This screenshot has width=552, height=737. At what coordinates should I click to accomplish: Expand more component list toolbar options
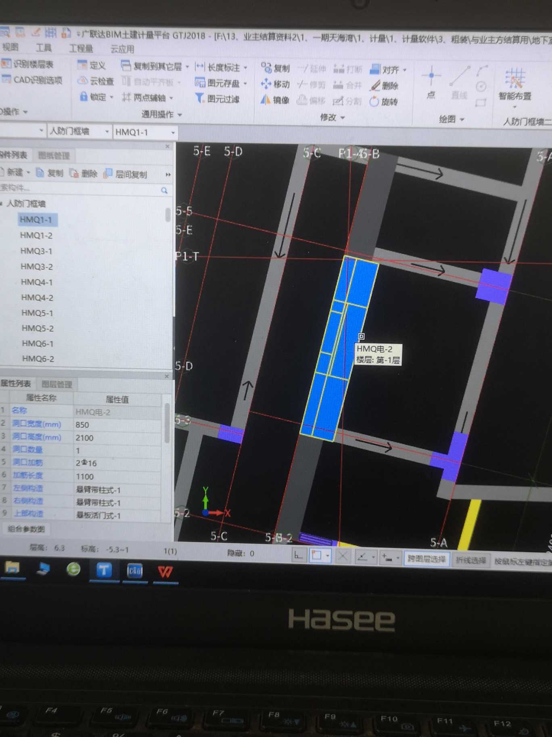click(168, 175)
